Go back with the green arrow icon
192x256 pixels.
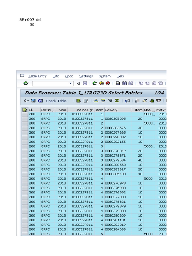pos(95,83)
